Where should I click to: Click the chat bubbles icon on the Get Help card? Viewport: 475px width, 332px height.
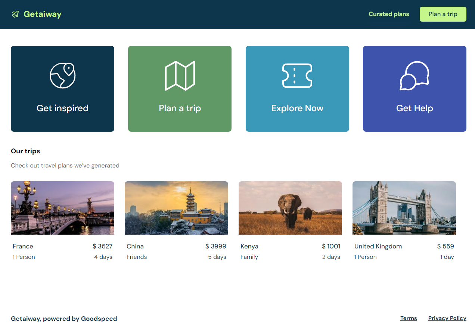tap(415, 76)
